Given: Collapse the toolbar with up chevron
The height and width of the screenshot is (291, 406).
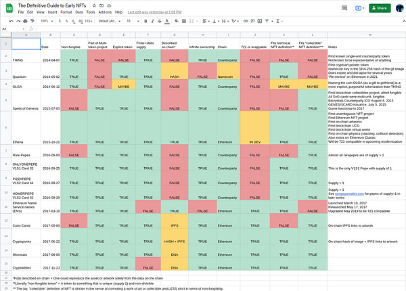Looking at the screenshot, I should pyautogui.click(x=403, y=21).
